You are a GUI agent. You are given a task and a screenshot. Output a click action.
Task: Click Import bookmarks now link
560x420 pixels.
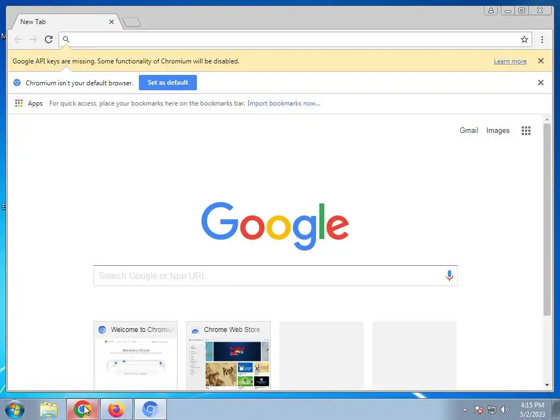pos(284,103)
